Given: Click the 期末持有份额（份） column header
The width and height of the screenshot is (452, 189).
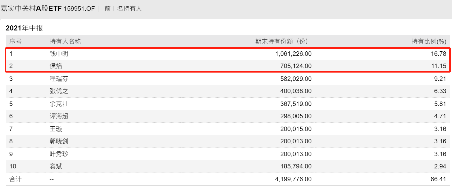Looking at the screenshot, I should point(282,42).
